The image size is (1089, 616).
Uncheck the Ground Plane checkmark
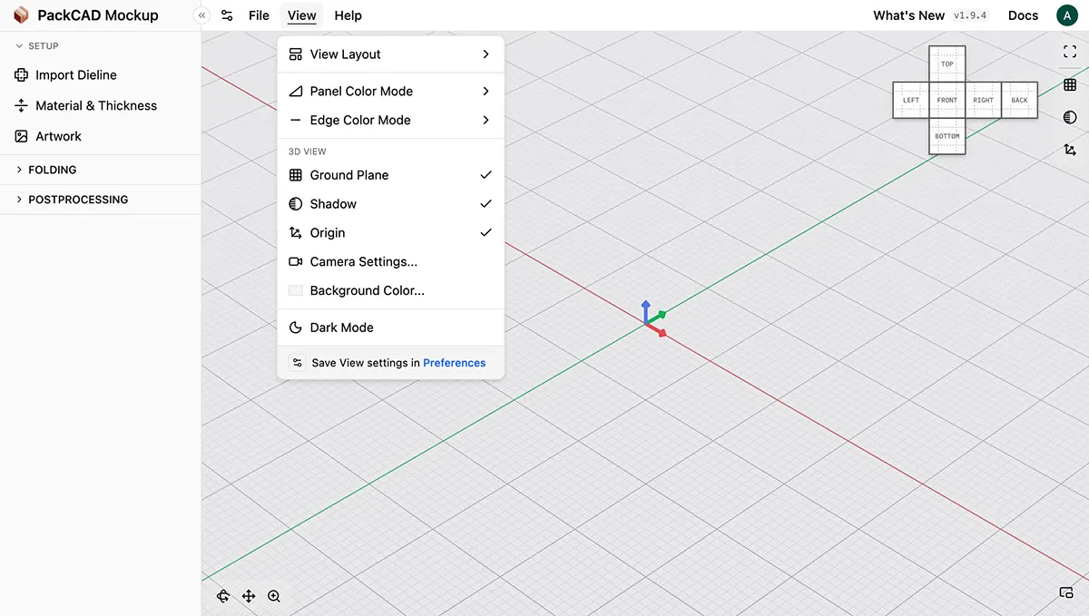(x=486, y=175)
